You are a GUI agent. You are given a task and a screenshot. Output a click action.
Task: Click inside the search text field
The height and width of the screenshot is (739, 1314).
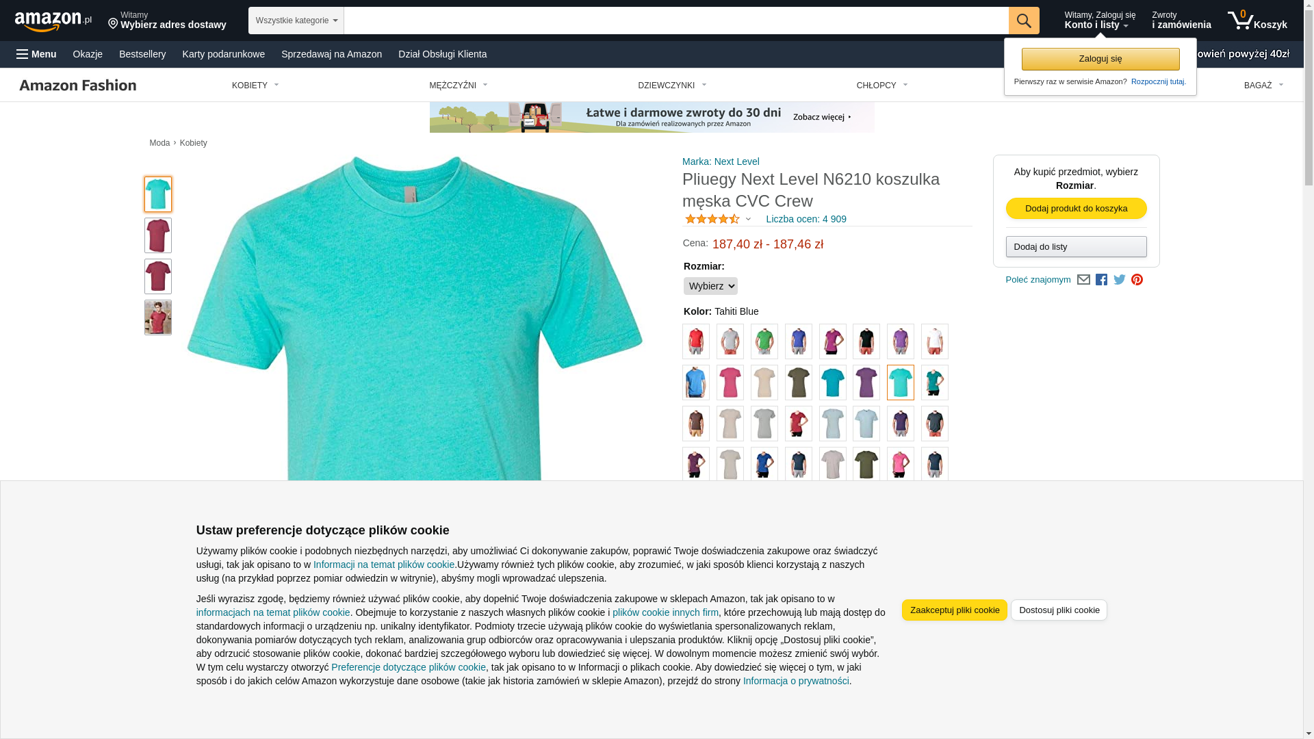[676, 21]
